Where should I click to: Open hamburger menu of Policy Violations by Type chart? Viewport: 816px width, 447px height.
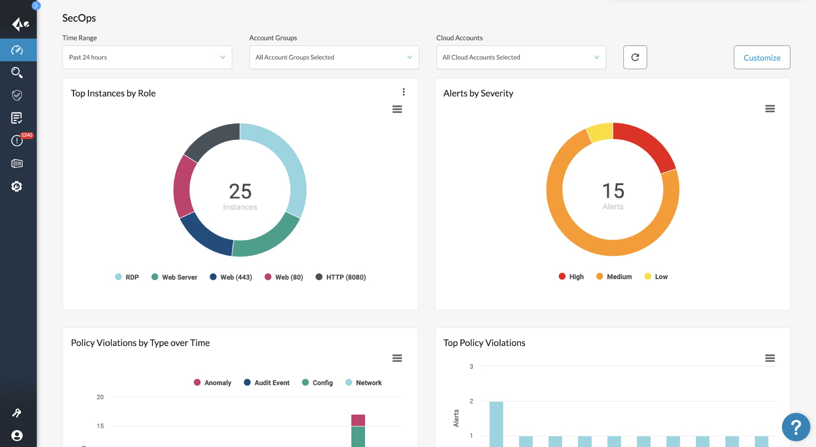point(397,358)
